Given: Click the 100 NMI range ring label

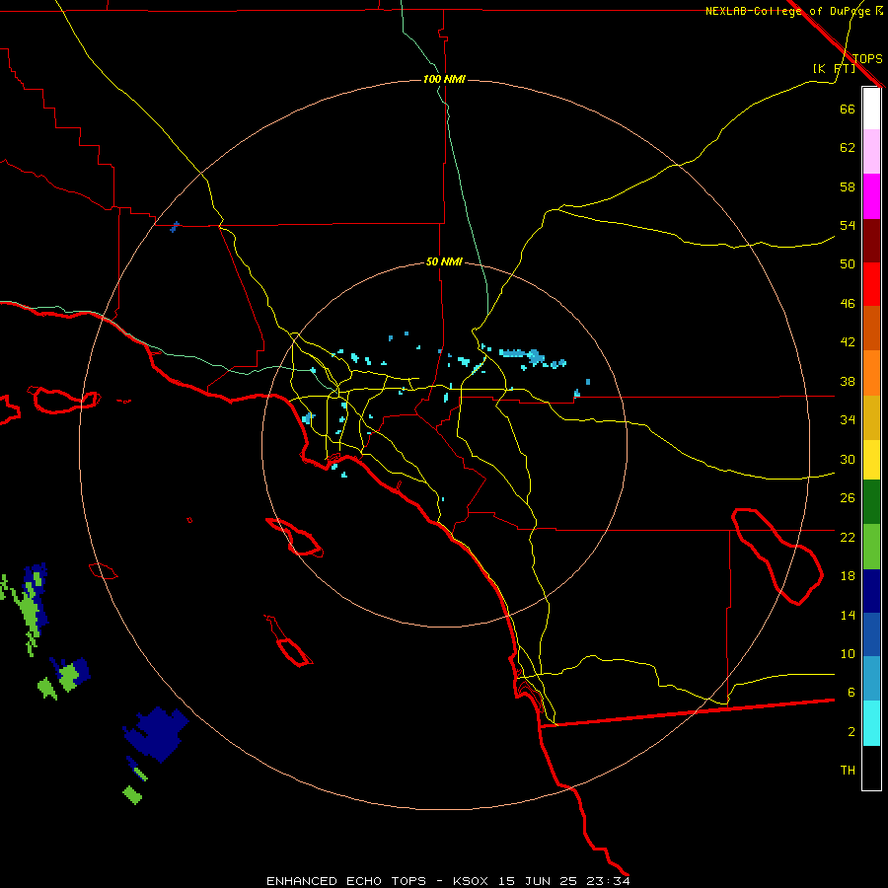Looking at the screenshot, I should [444, 79].
